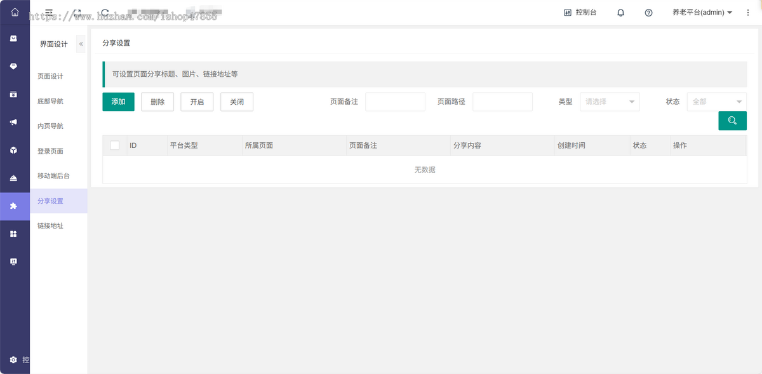
Task: Open the vertical three-dot menu at top right
Action: click(x=747, y=12)
